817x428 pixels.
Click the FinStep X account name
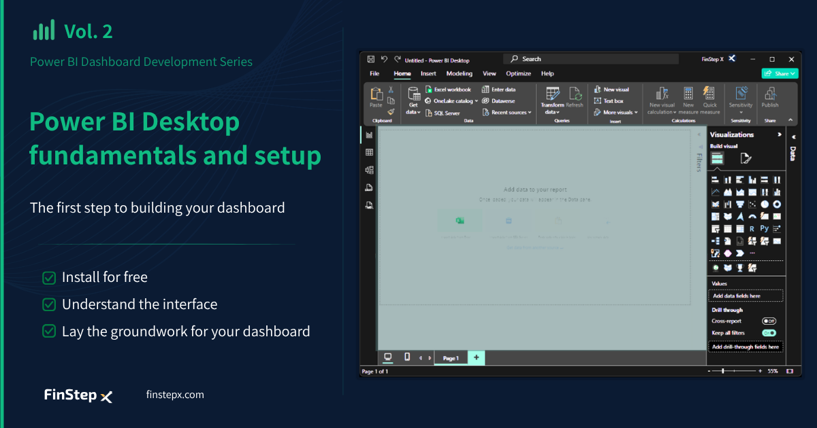tap(713, 60)
